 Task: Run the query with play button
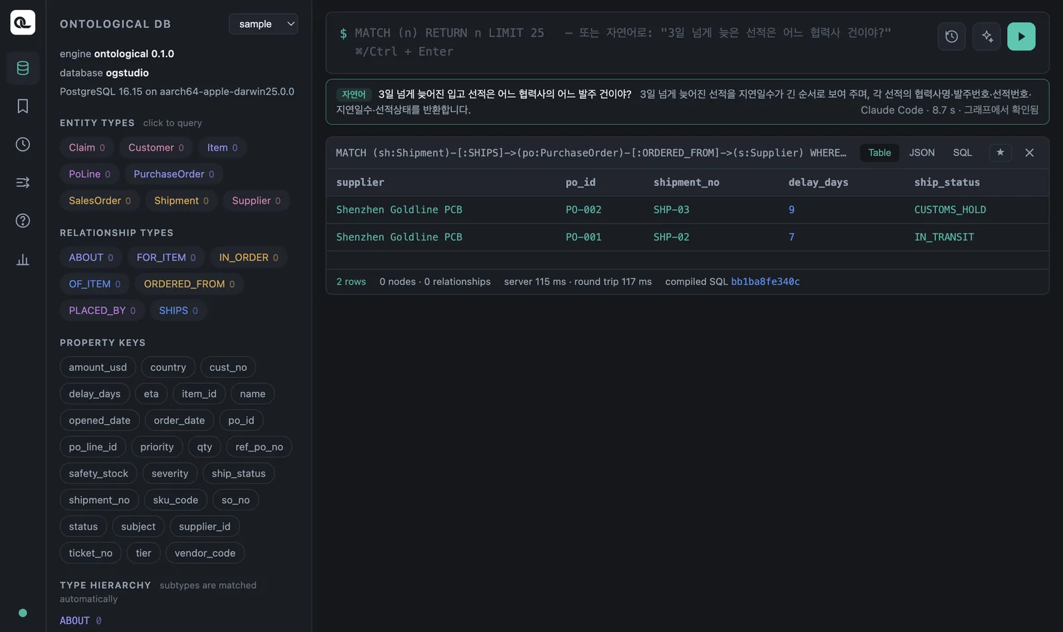click(1021, 37)
